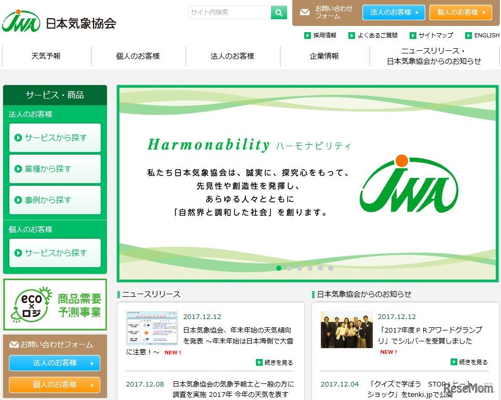Click green arrow icon beside 続きを見る in the お知らせ box
The height and width of the screenshot is (400, 501).
pyautogui.click(x=454, y=362)
